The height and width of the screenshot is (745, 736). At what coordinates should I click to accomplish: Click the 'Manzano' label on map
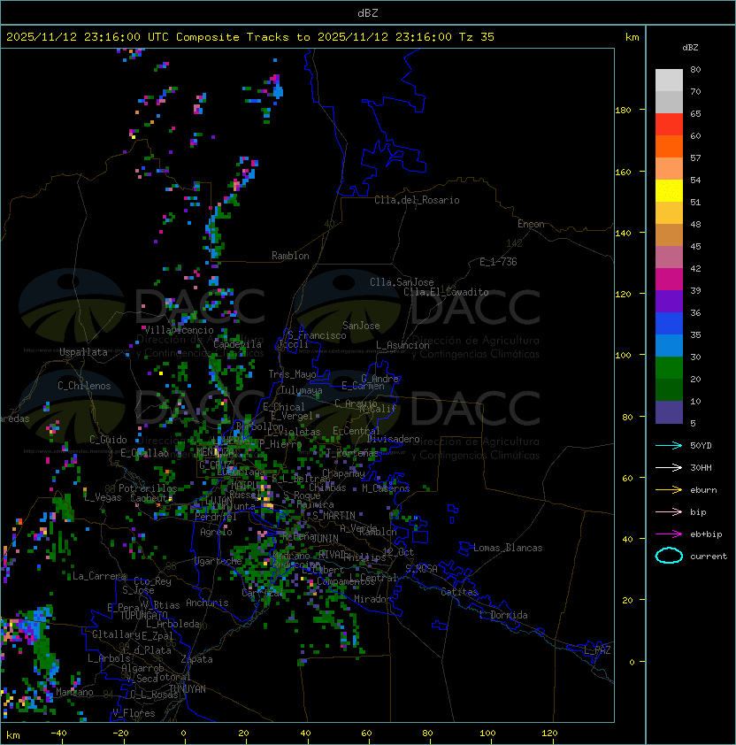tap(74, 692)
